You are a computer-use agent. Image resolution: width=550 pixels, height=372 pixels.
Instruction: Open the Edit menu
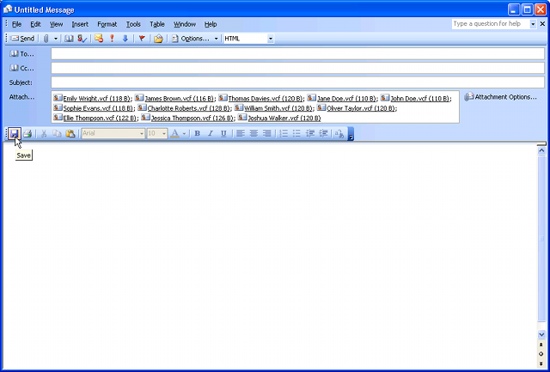(35, 24)
